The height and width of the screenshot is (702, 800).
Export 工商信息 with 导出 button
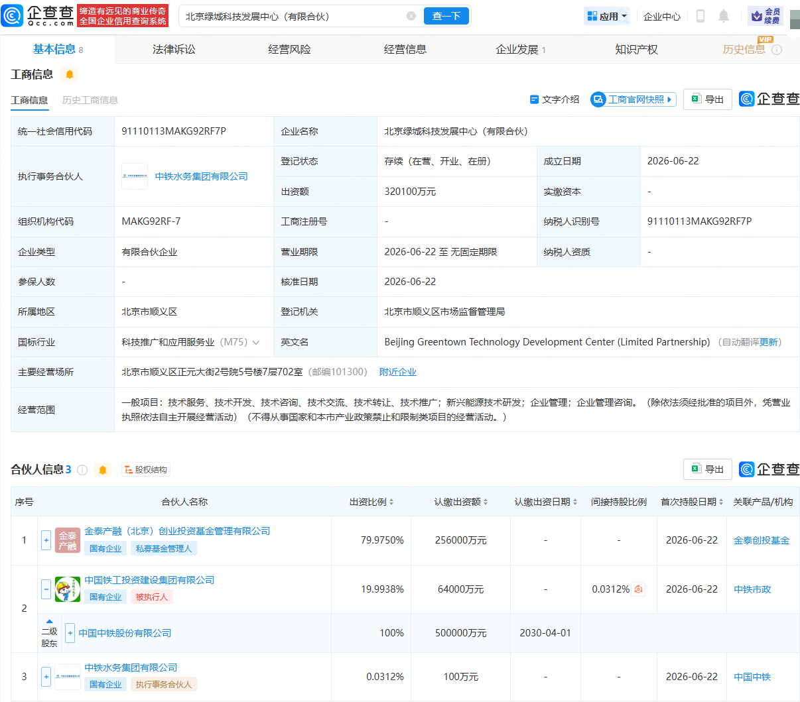pos(708,99)
